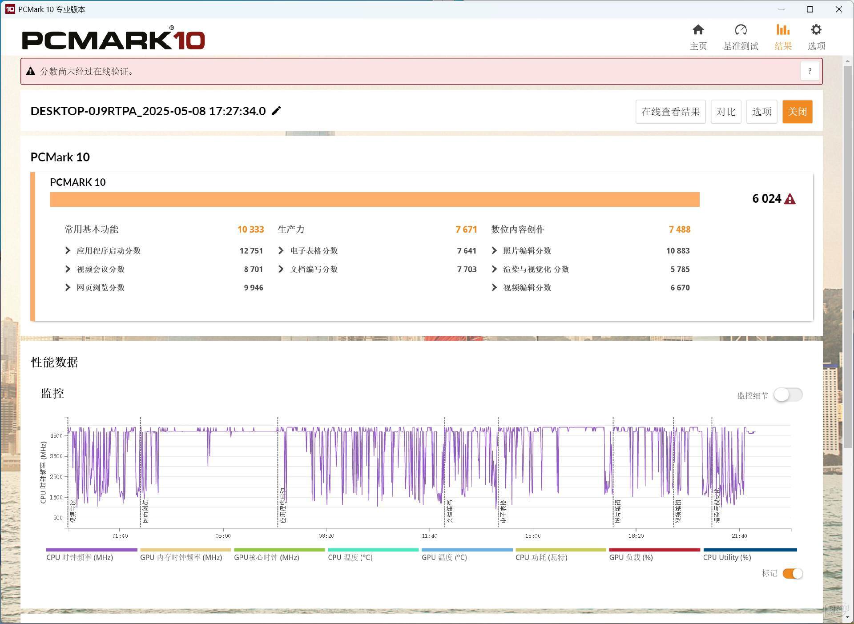Expand 应用程序启动分数 row

tap(68, 250)
